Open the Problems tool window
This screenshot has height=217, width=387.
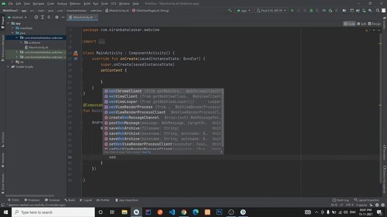pyautogui.click(x=32, y=200)
